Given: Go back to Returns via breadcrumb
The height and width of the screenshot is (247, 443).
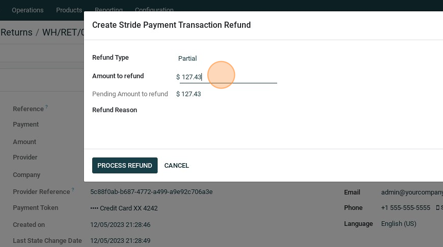Looking at the screenshot, I should pyautogui.click(x=16, y=32).
